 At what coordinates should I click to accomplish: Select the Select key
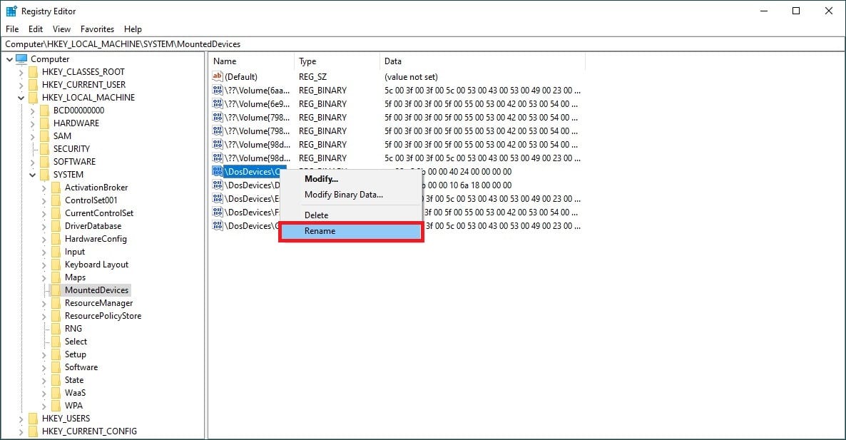(76, 342)
